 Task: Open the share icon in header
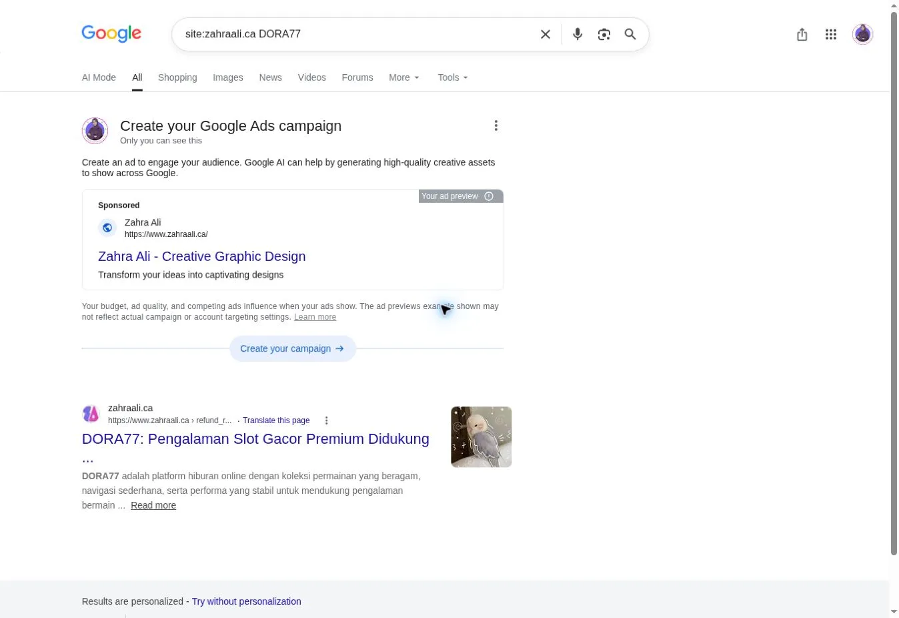pos(802,34)
